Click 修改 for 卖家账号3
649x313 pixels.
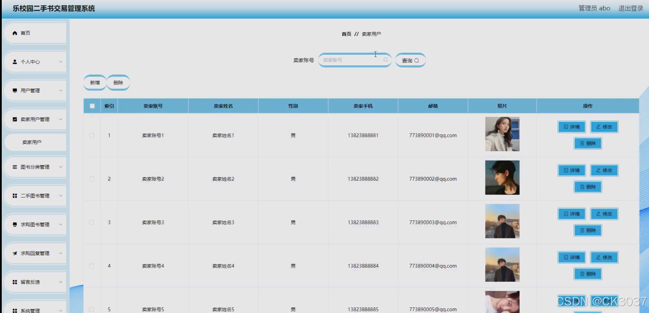[604, 214]
